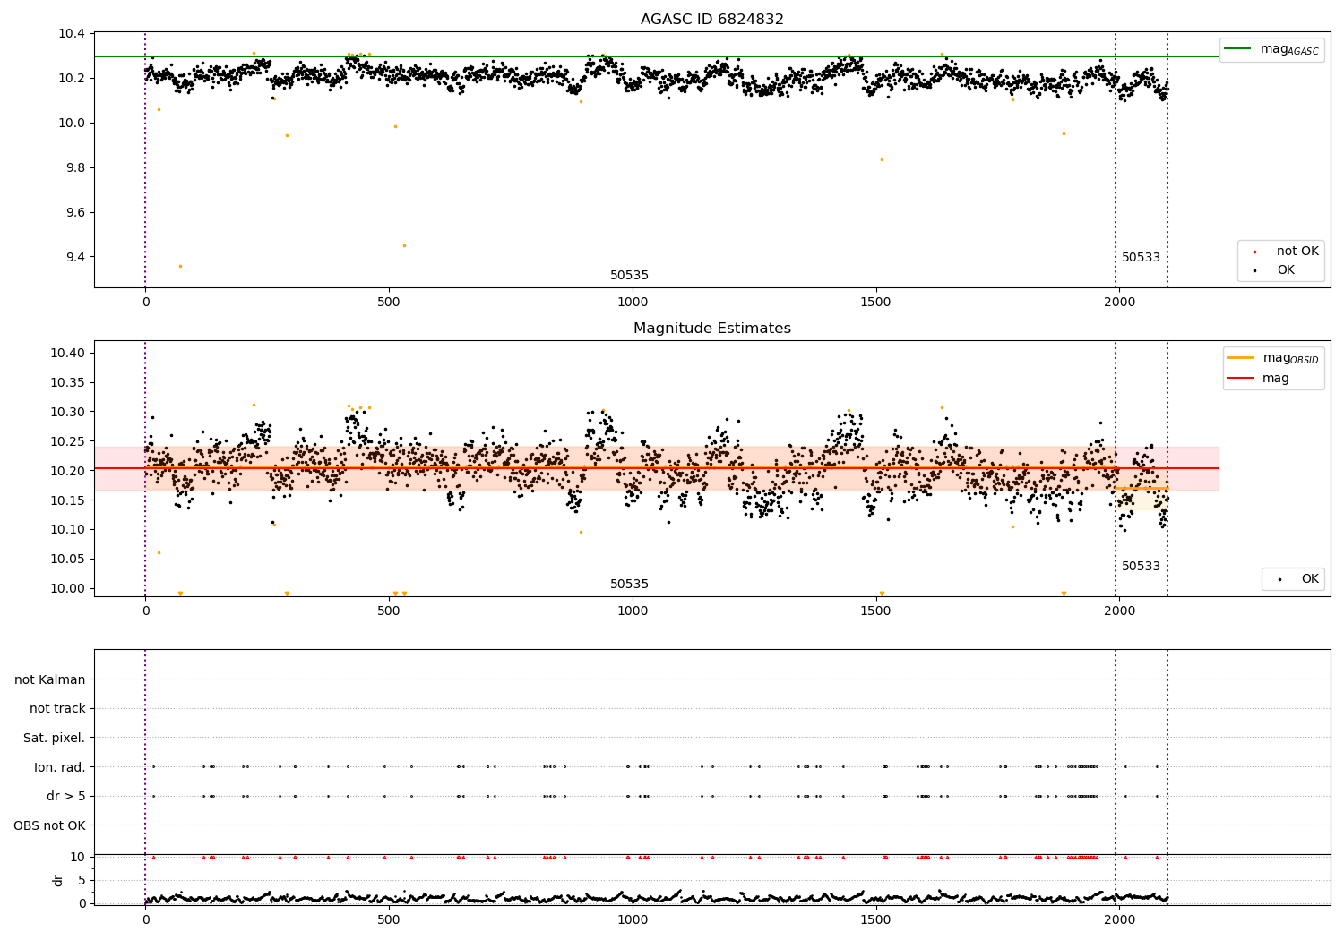Click the 10.00 y-axis tick in middle plot
Image resolution: width=1344 pixels, height=940 pixels.
(68, 589)
